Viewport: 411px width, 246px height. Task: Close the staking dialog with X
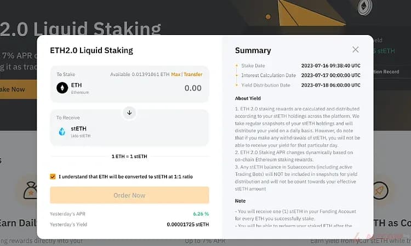356,49
